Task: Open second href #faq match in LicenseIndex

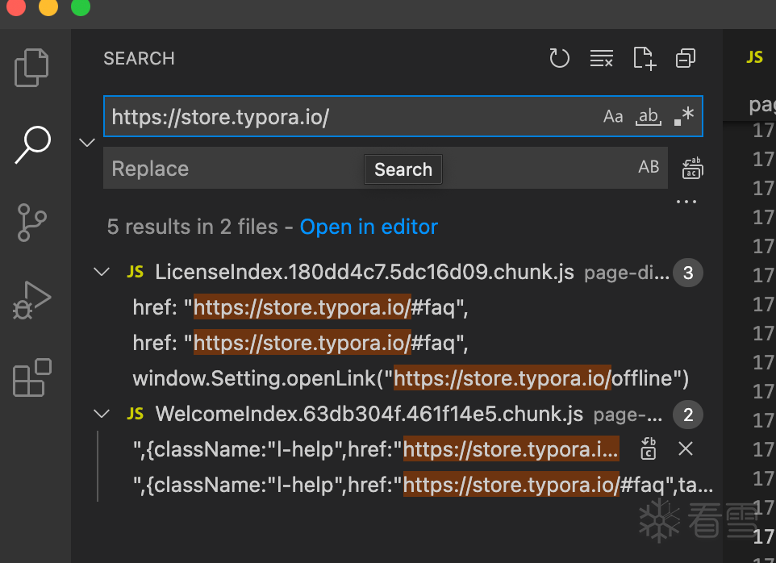Action: 398,343
